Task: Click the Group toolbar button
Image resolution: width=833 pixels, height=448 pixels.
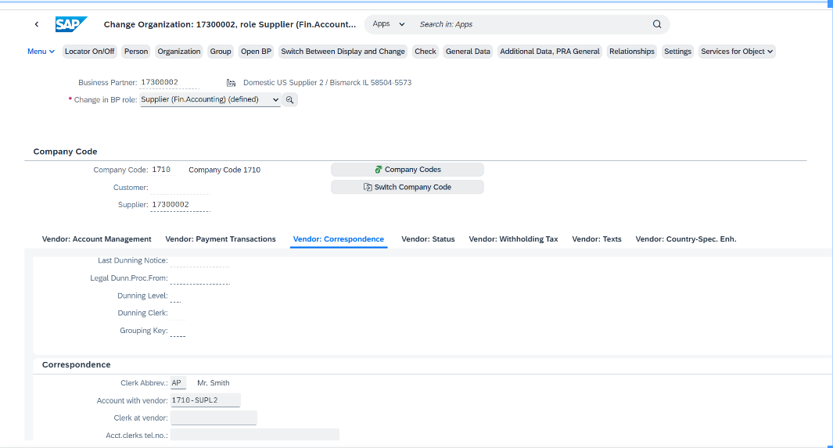Action: pyautogui.click(x=221, y=52)
